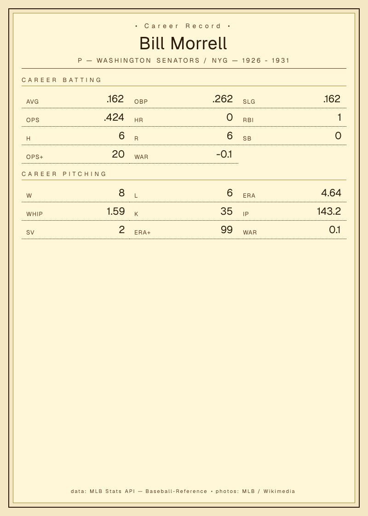The image size is (368, 516).
Task: Select the Career Pitching section header
Action: (x=64, y=174)
